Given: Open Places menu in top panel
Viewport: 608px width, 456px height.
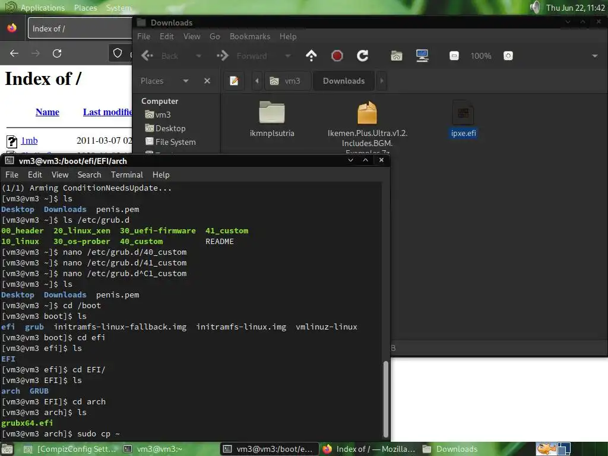Looking at the screenshot, I should point(85,7).
